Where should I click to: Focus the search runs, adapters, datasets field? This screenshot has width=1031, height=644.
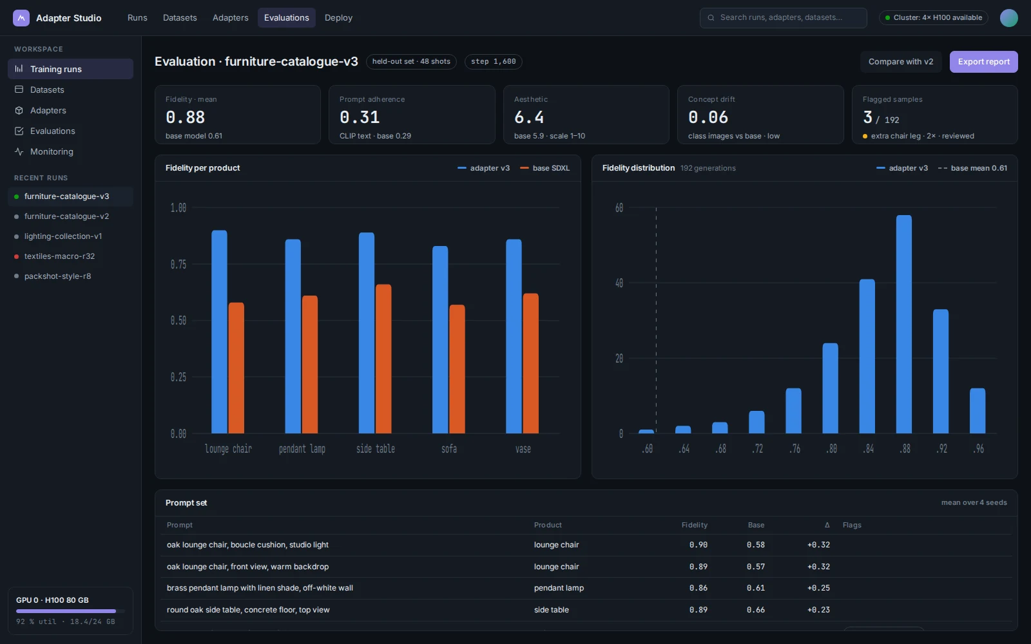click(x=783, y=18)
